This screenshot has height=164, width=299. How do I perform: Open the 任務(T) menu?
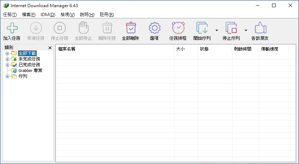(10, 15)
